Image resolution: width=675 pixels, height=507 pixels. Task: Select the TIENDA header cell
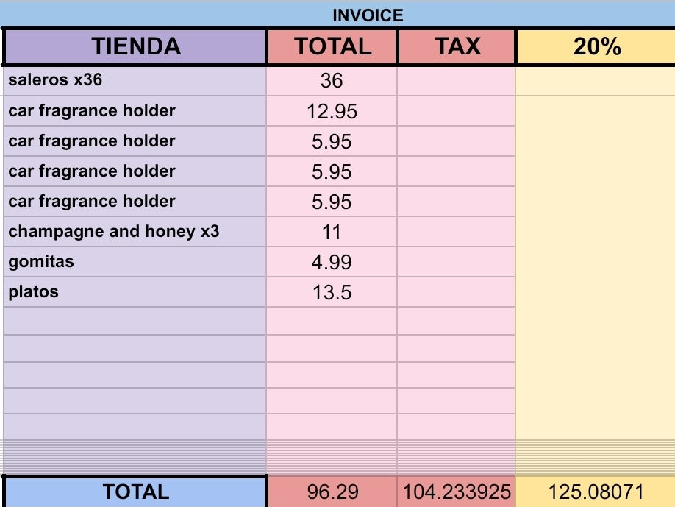(x=136, y=47)
